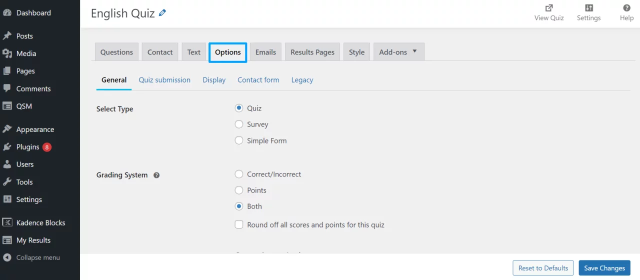Choose Points grading system
Image resolution: width=640 pixels, height=280 pixels.
[x=239, y=190]
